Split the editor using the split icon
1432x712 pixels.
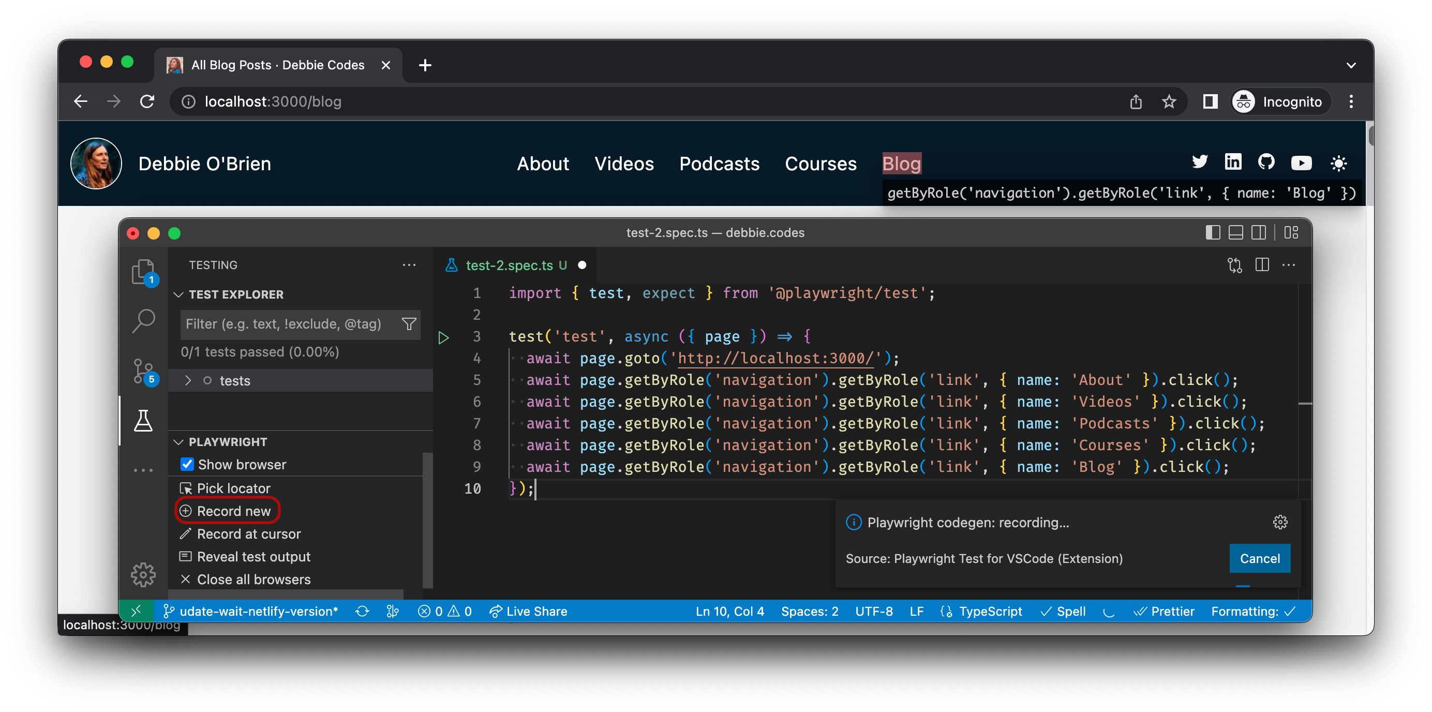click(x=1262, y=265)
